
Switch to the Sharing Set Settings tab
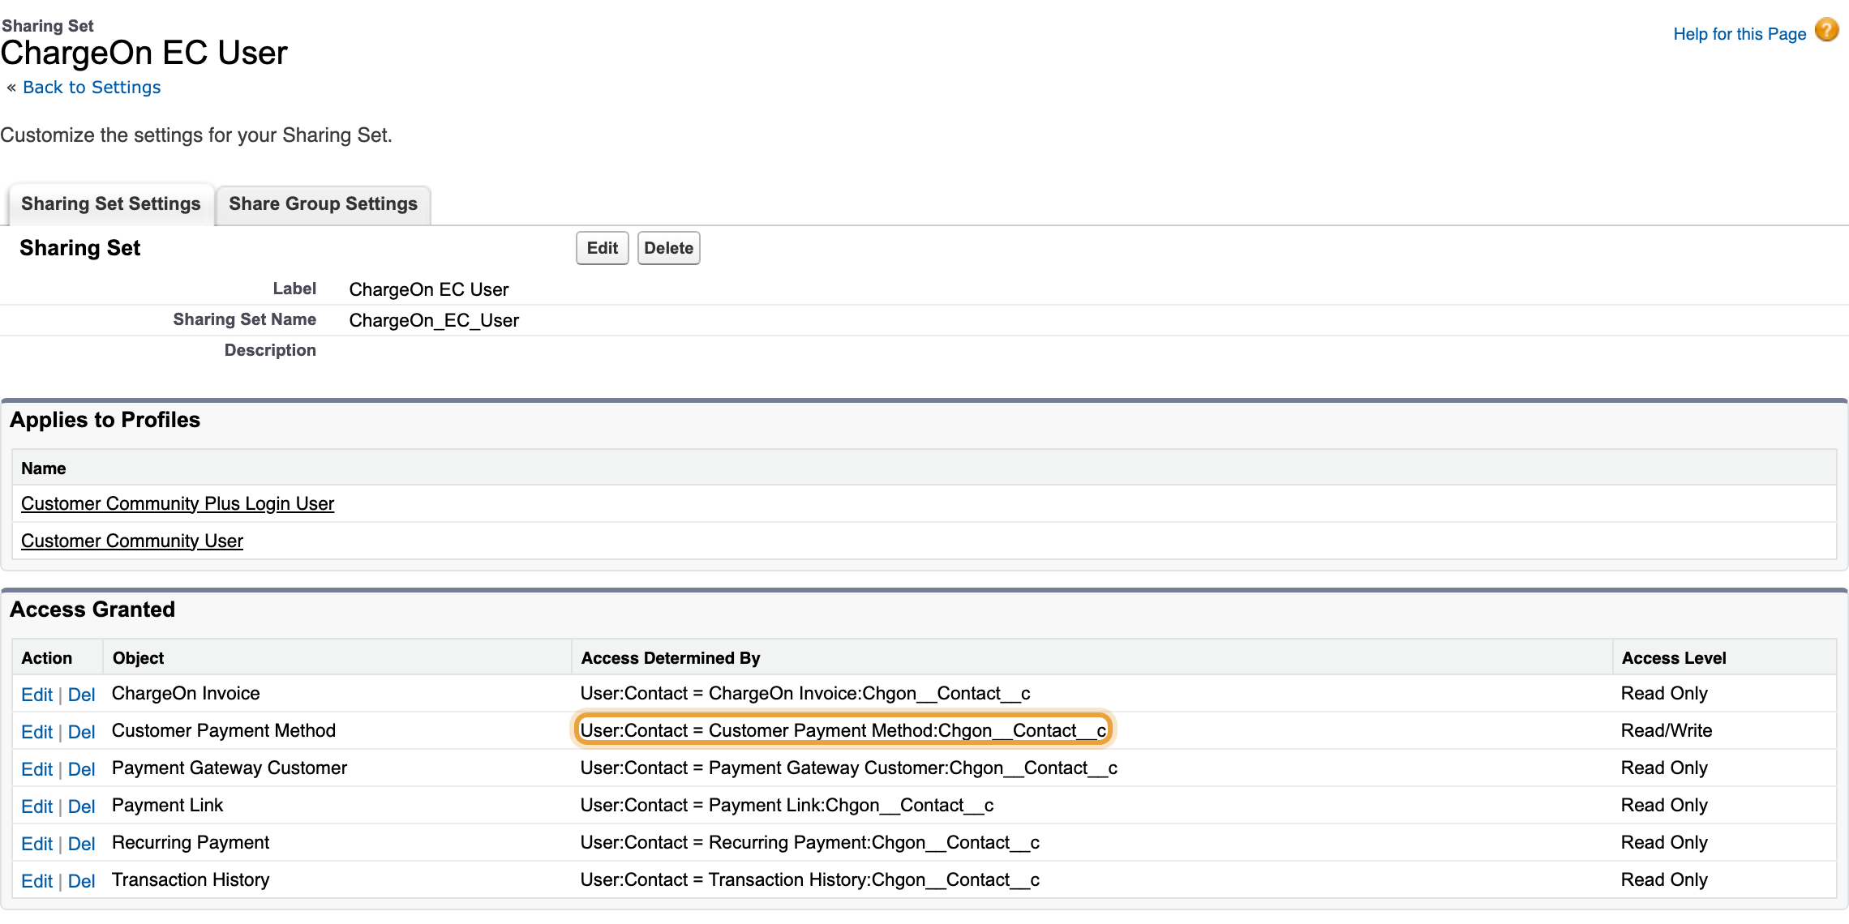coord(111,204)
